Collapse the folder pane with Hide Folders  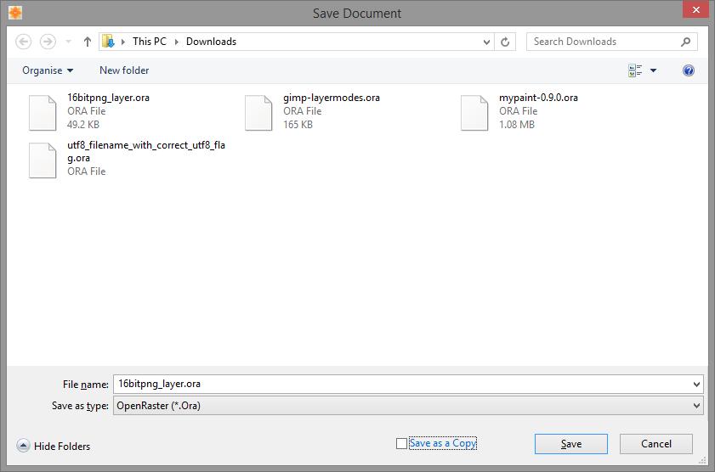[x=54, y=446]
